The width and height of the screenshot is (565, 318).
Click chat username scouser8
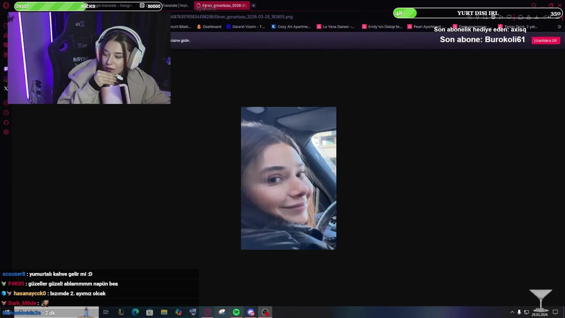point(14,274)
